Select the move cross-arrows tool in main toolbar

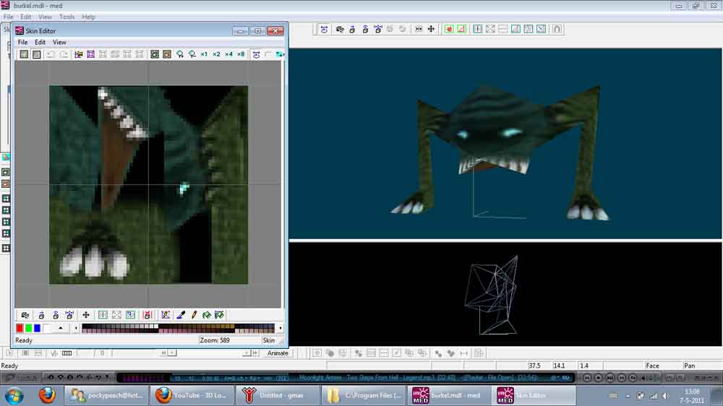click(x=432, y=29)
